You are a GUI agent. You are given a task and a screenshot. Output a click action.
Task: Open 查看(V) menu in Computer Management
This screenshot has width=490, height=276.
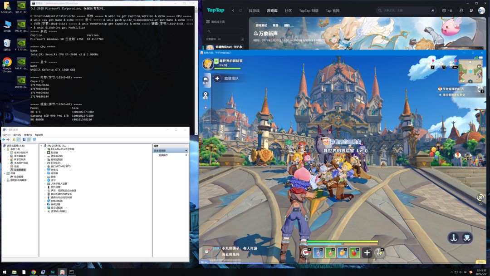click(x=28, y=135)
